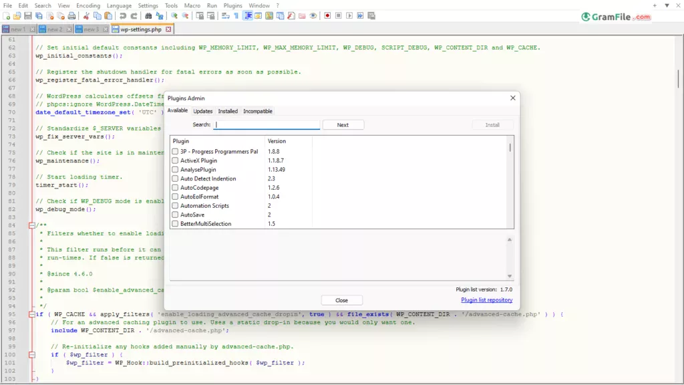This screenshot has width=684, height=385.
Task: Open the Encoding menu
Action: 88,5
